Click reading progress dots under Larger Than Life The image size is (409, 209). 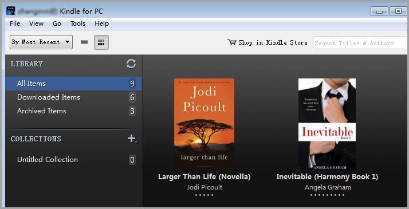[204, 195]
